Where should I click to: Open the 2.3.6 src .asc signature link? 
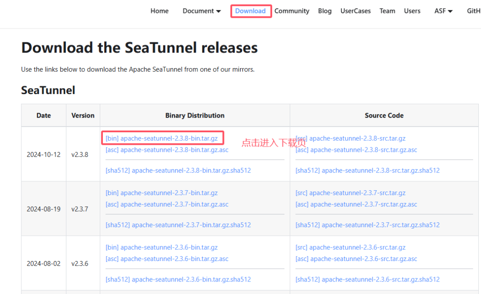[356, 259]
